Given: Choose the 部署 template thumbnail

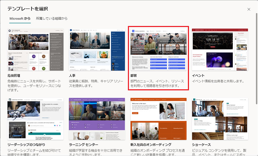Looking at the screenshot, I should (158, 50).
